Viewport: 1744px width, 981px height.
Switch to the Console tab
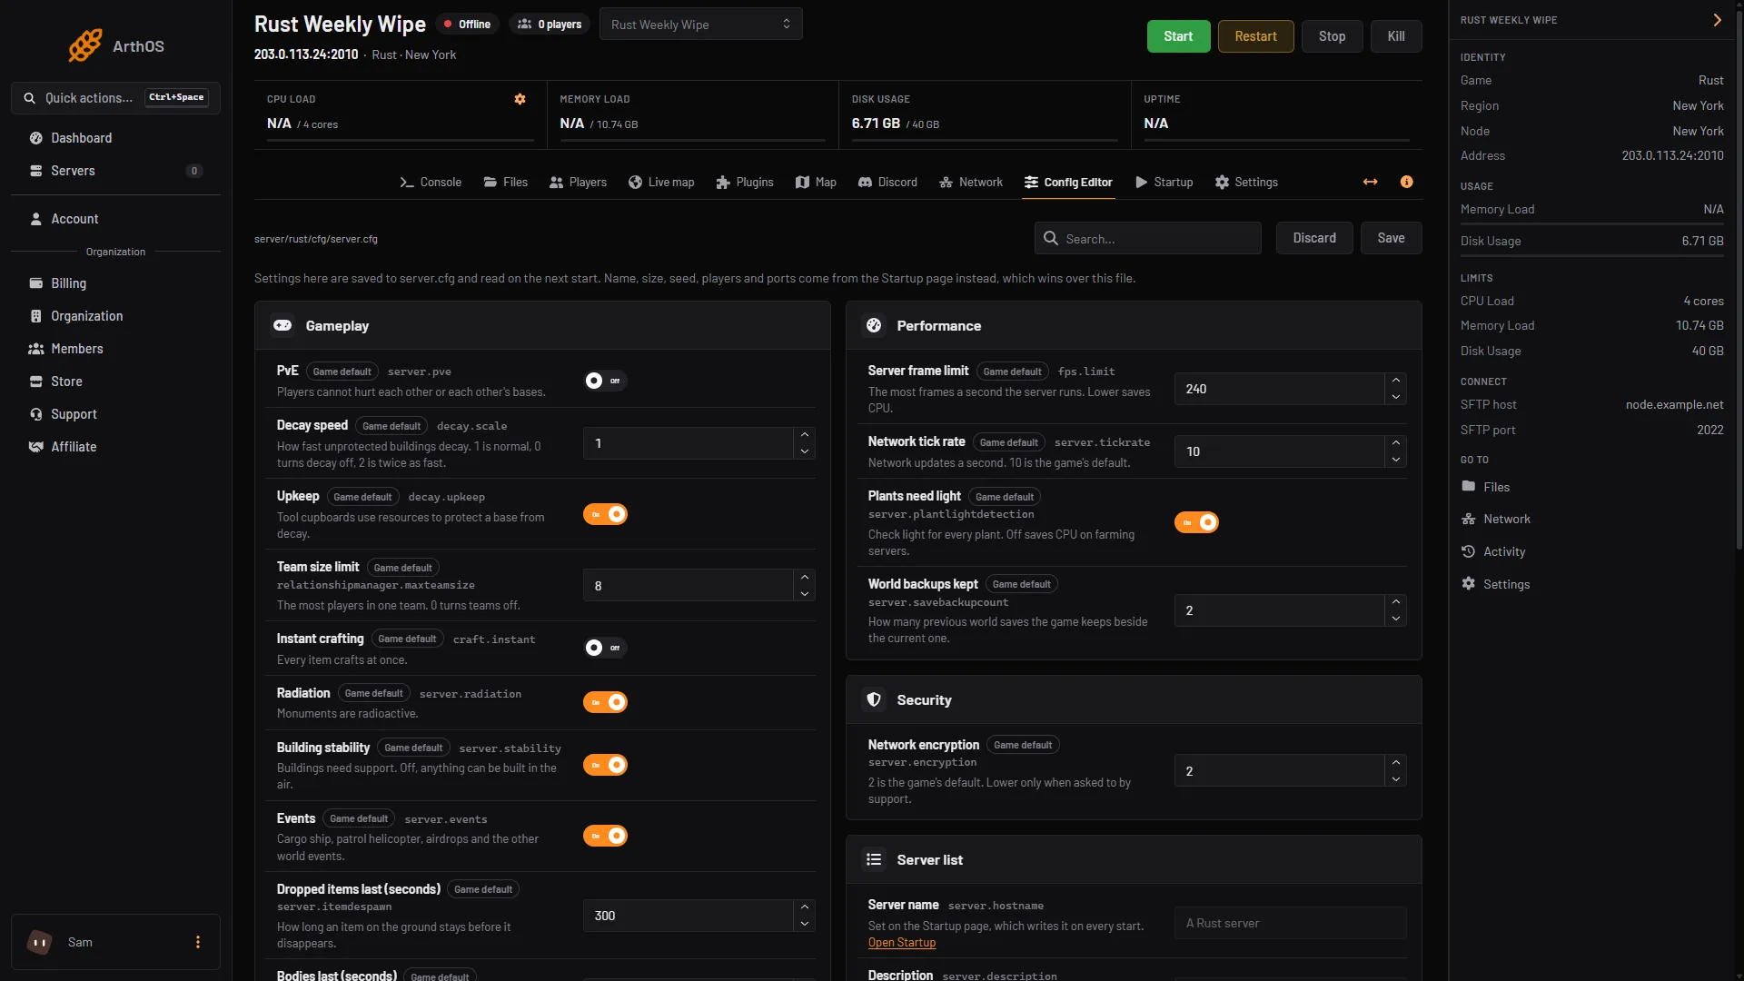pyautogui.click(x=431, y=182)
